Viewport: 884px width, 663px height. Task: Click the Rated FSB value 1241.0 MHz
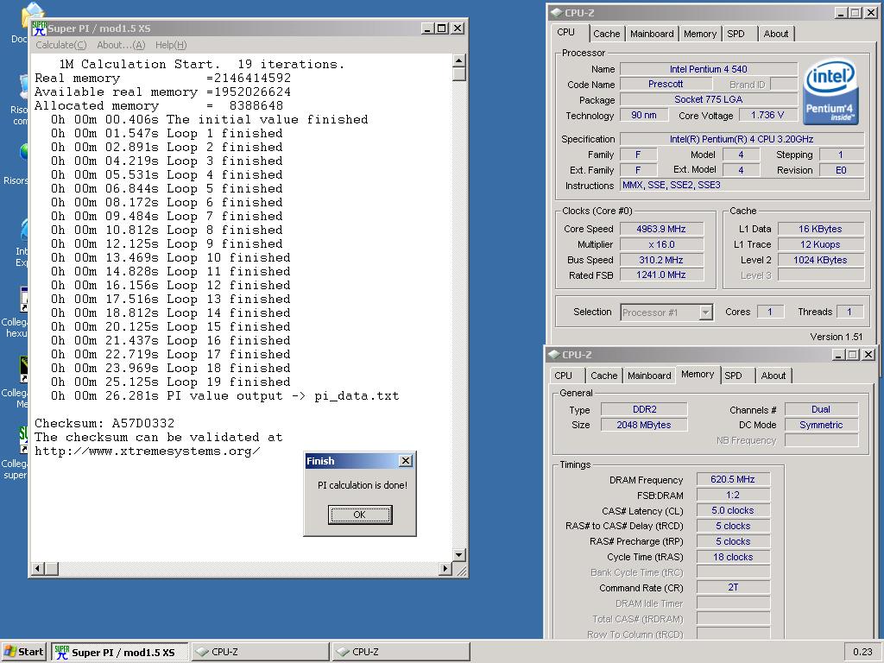pyautogui.click(x=661, y=275)
